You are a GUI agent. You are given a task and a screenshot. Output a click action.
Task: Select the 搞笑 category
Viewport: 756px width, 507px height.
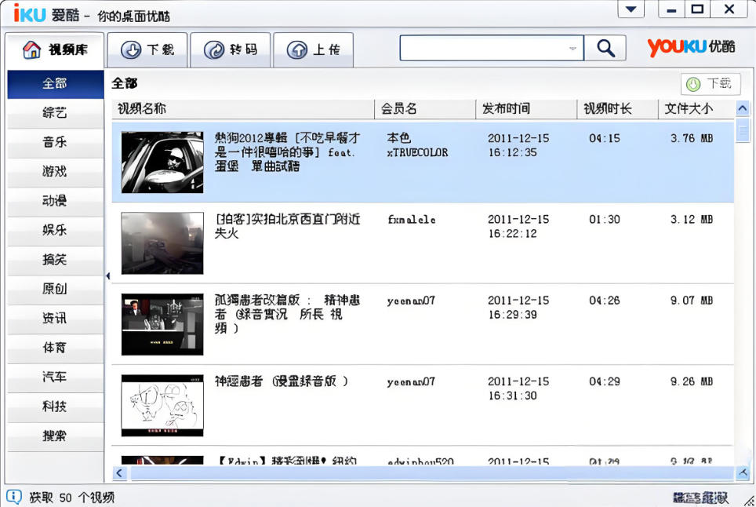pyautogui.click(x=56, y=260)
